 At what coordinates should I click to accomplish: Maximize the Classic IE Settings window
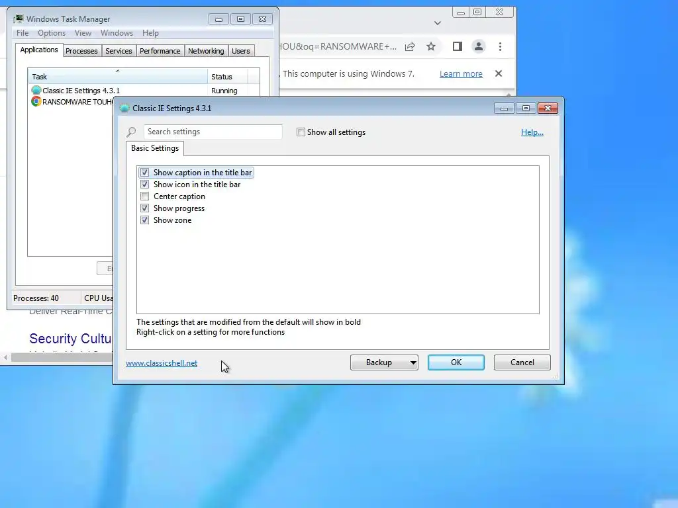coord(526,108)
